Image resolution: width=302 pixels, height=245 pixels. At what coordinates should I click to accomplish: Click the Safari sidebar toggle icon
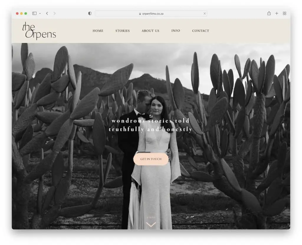(35, 13)
